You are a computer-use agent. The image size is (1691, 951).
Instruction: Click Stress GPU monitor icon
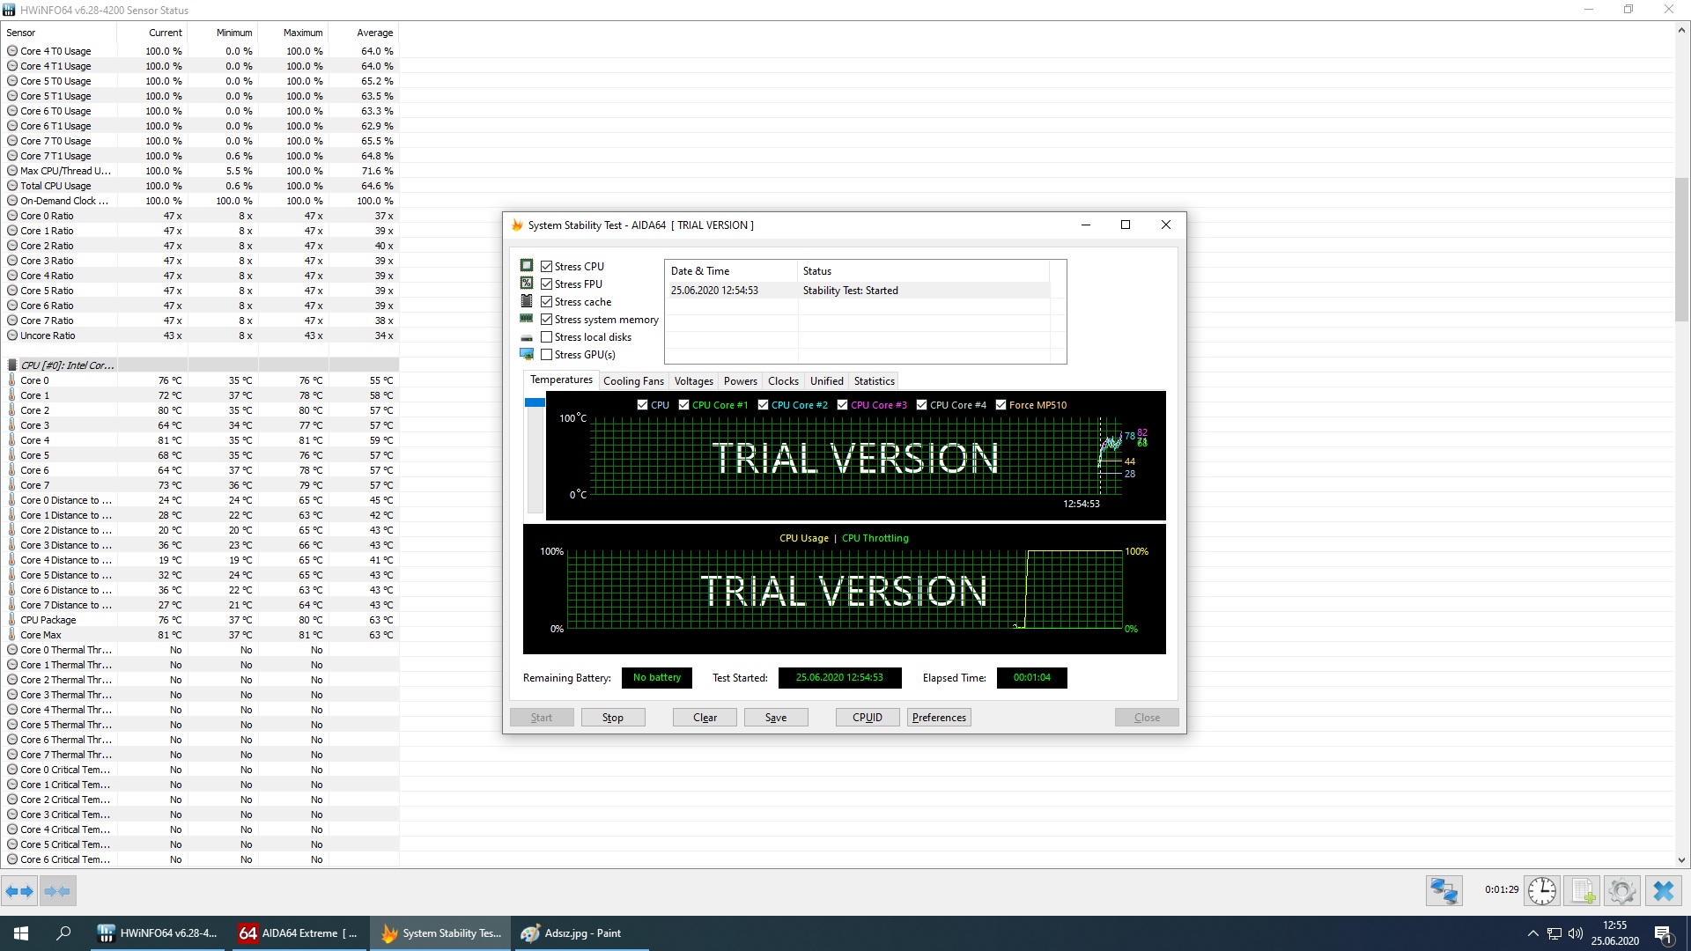(x=527, y=354)
